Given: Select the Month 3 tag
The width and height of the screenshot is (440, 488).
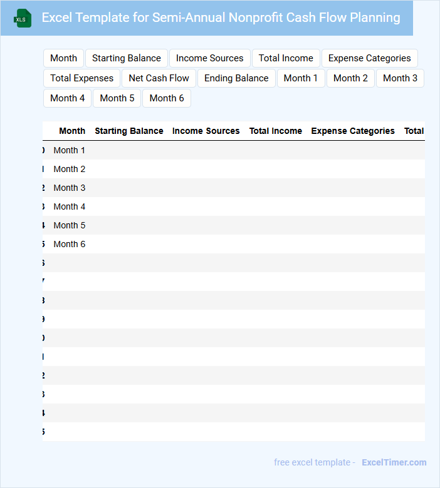Looking at the screenshot, I should coord(400,78).
